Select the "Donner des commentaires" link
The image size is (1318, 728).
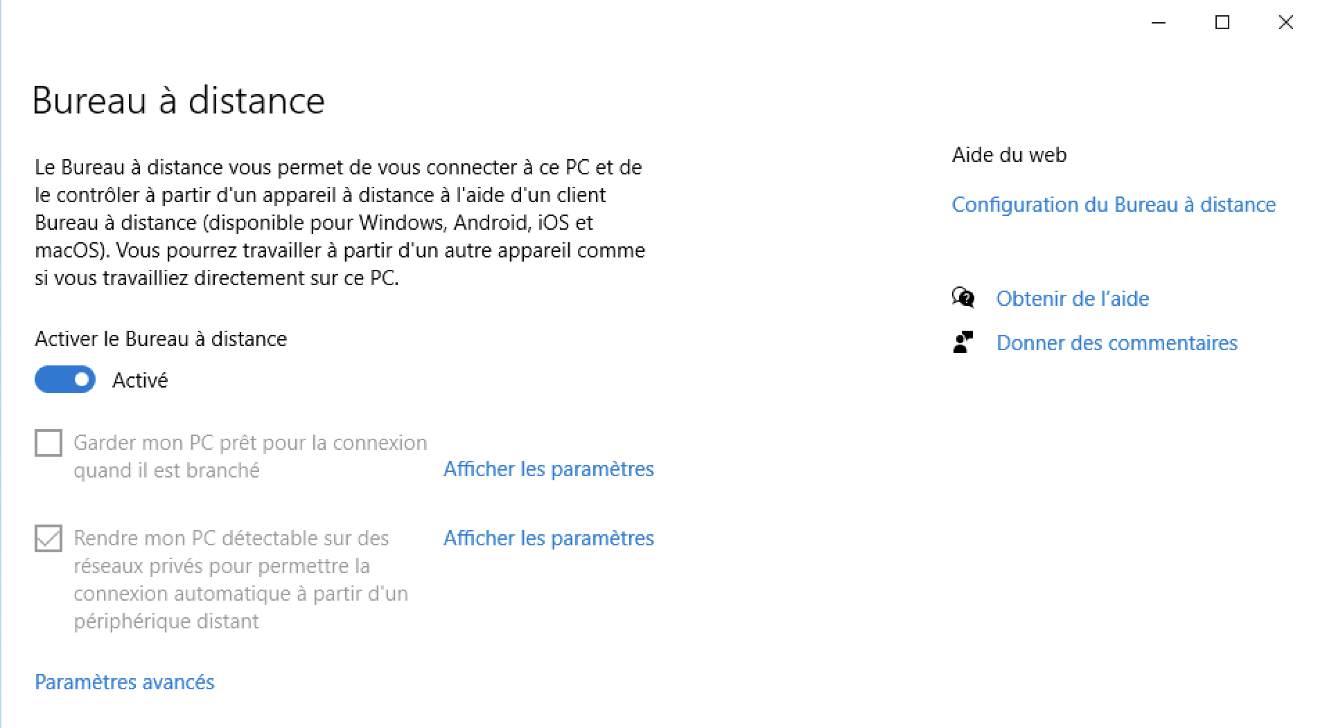point(1116,343)
